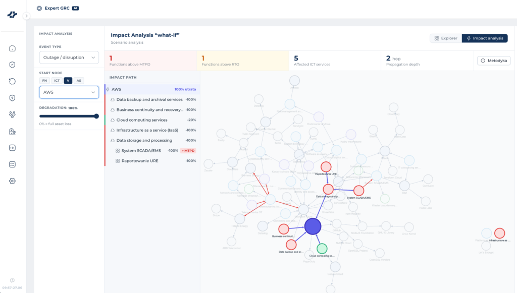Click the red Data storage graph node

[328, 189]
